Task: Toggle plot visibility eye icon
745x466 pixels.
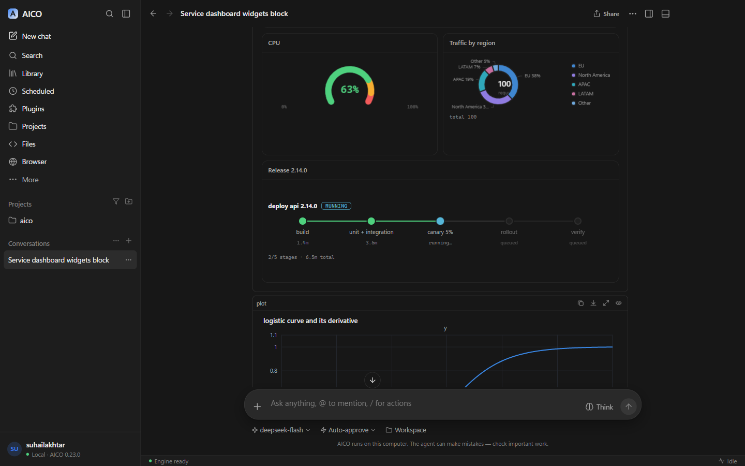Action: point(618,303)
